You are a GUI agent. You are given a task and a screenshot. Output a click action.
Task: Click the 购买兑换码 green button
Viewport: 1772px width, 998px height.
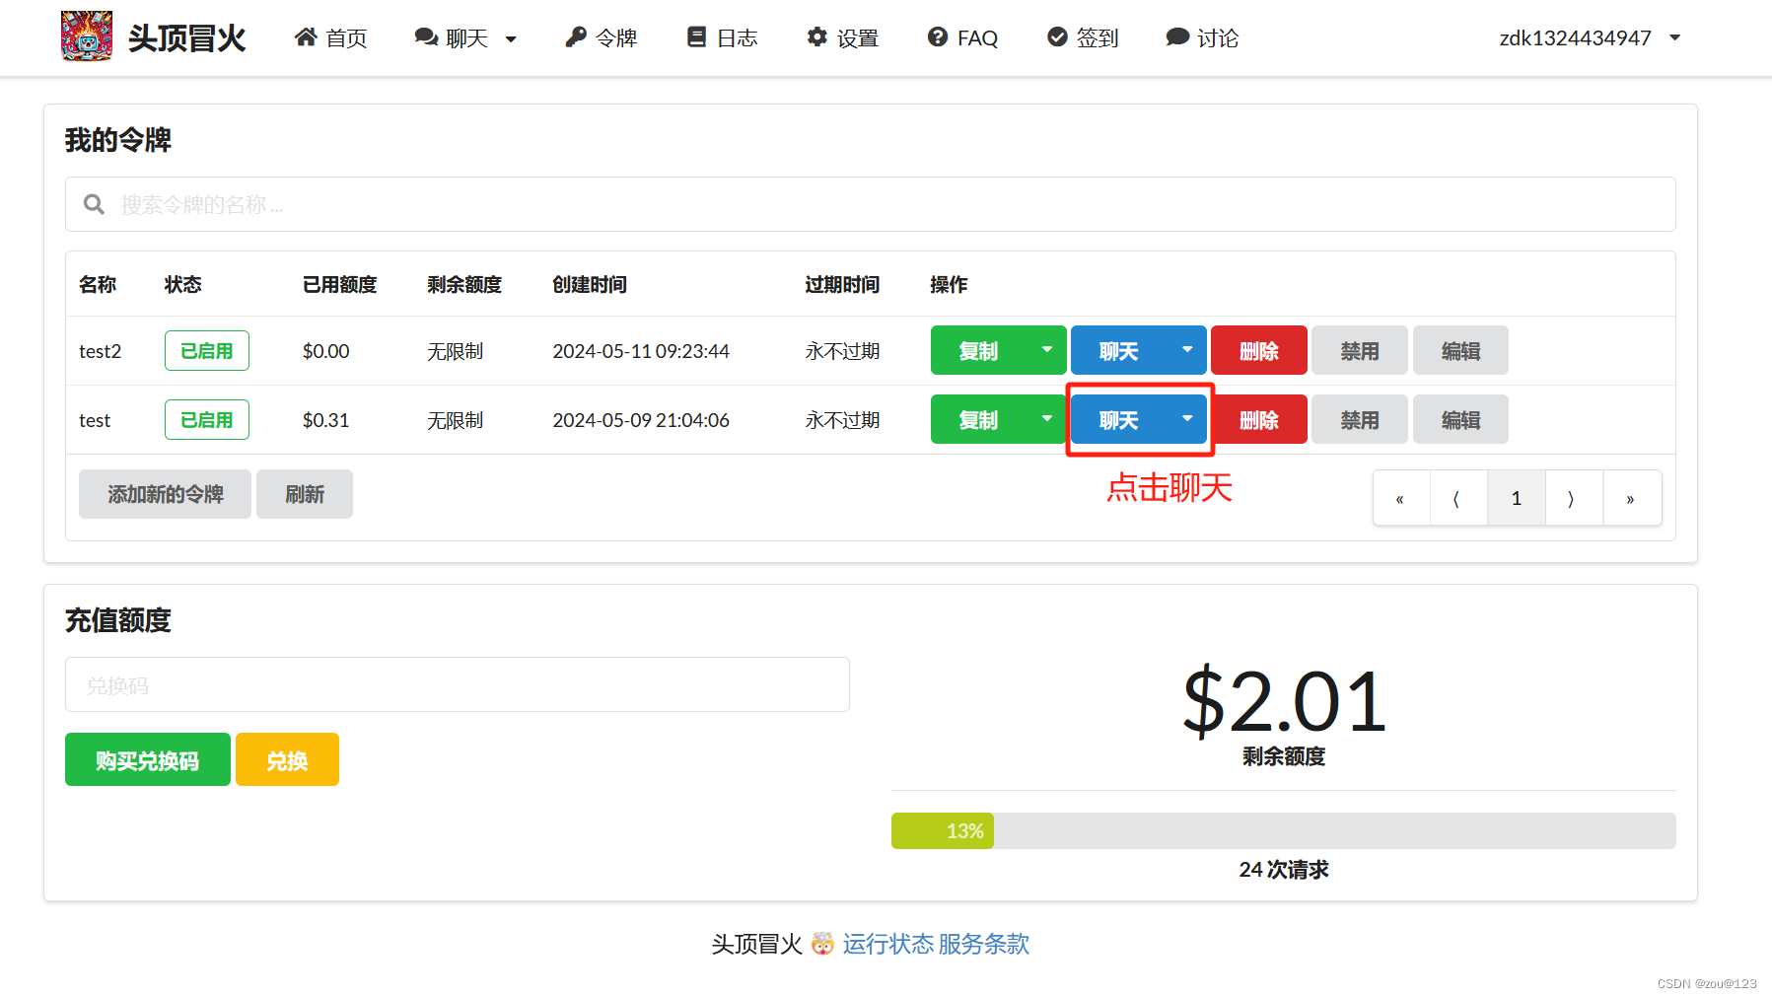148,759
